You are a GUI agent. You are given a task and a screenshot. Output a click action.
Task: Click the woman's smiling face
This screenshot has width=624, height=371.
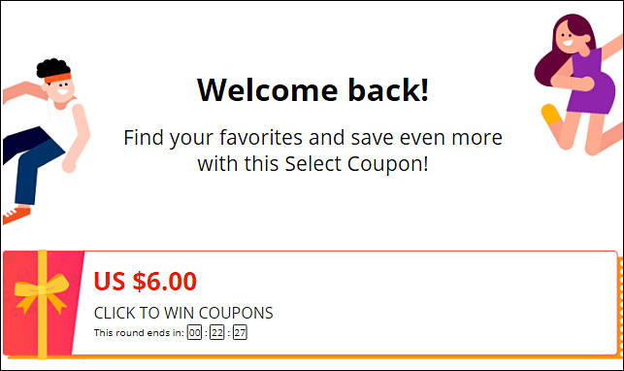[567, 40]
